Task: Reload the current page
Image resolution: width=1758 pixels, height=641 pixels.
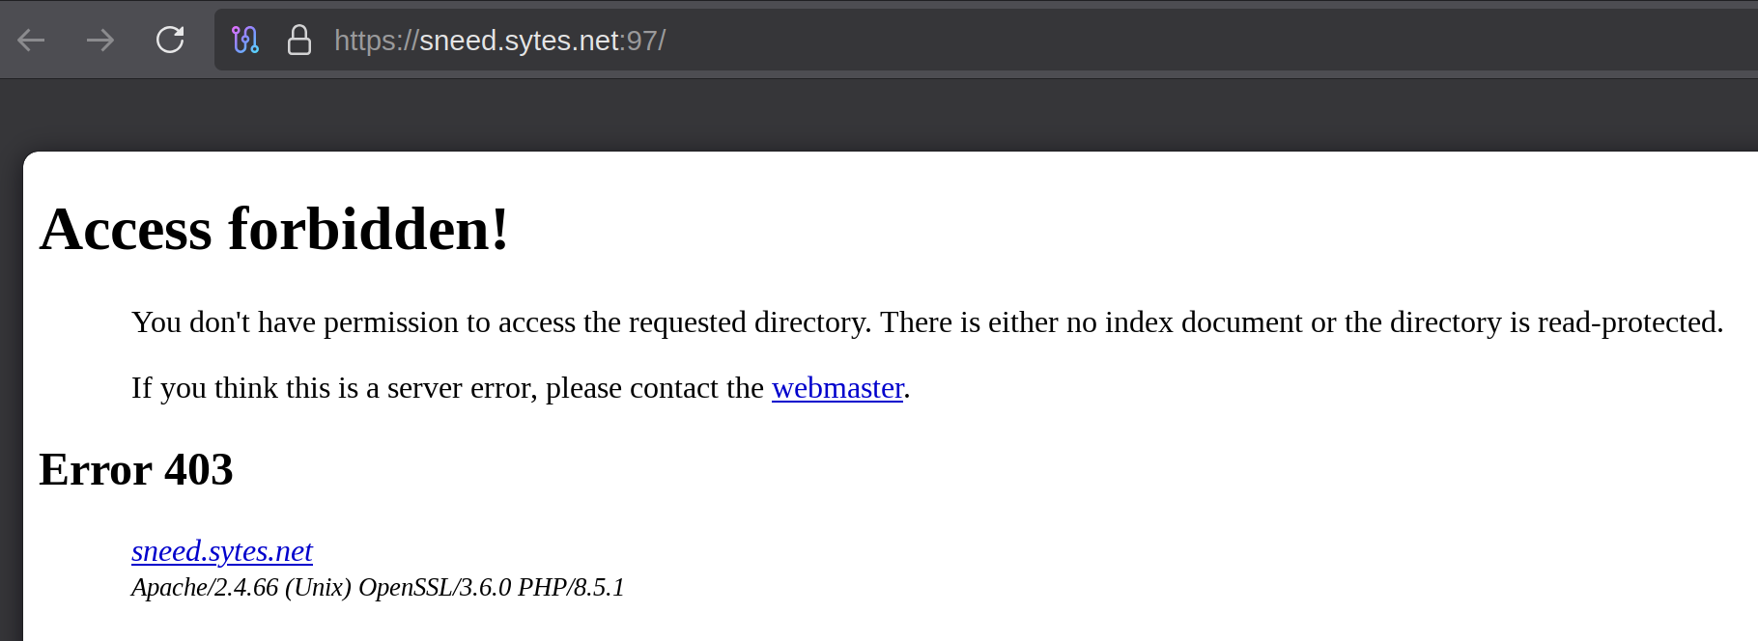Action: (170, 41)
